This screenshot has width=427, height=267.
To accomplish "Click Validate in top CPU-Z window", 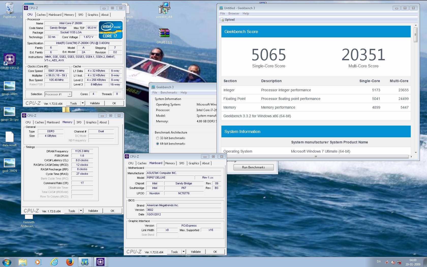I will pos(95,103).
